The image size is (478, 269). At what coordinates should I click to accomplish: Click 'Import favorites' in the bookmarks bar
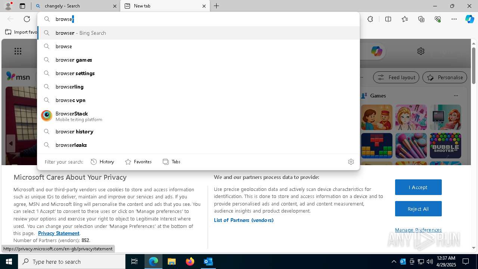pyautogui.click(x=21, y=32)
